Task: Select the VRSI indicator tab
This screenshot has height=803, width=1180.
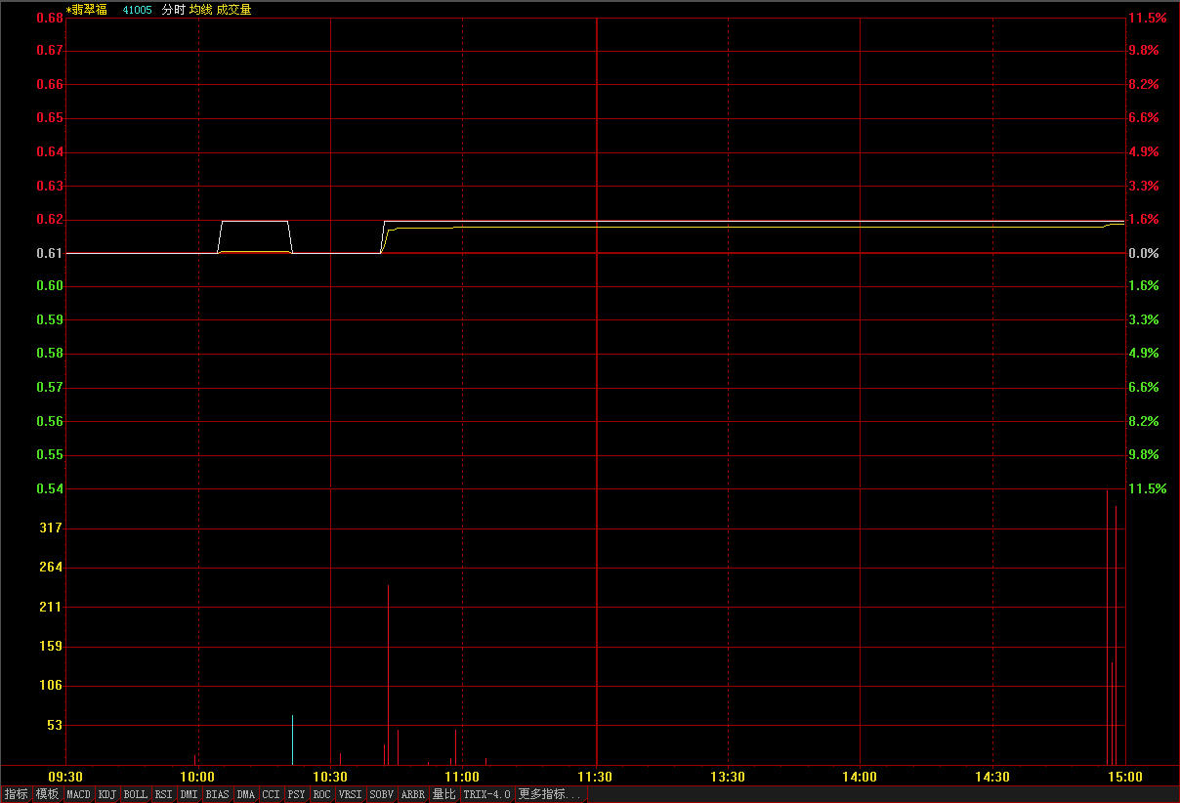Action: pyautogui.click(x=351, y=794)
